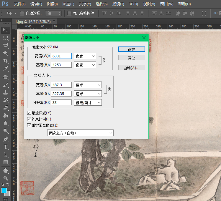Click the 确定 button
Screen dimensions: 221x201
tap(132, 49)
